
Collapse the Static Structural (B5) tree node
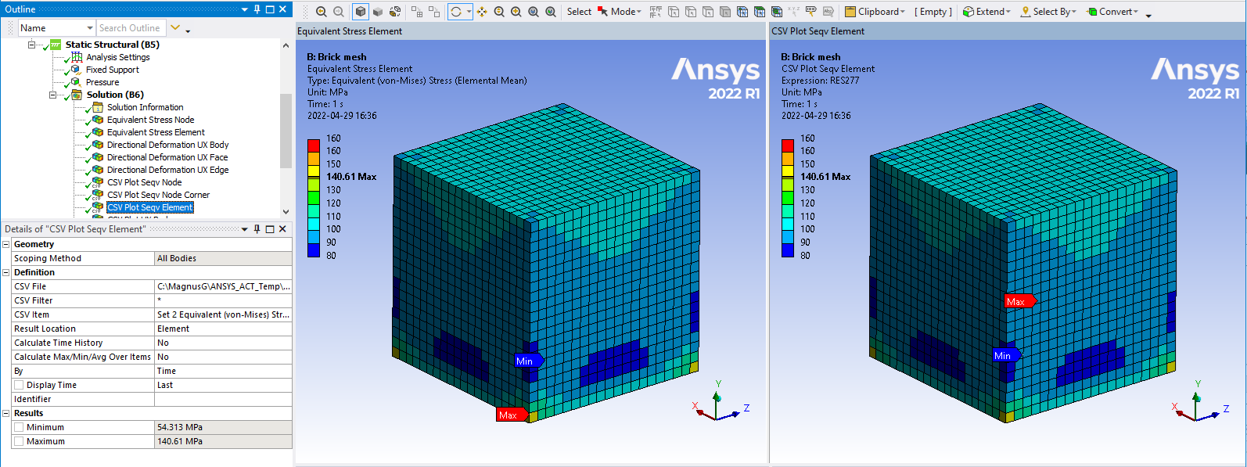(x=32, y=45)
